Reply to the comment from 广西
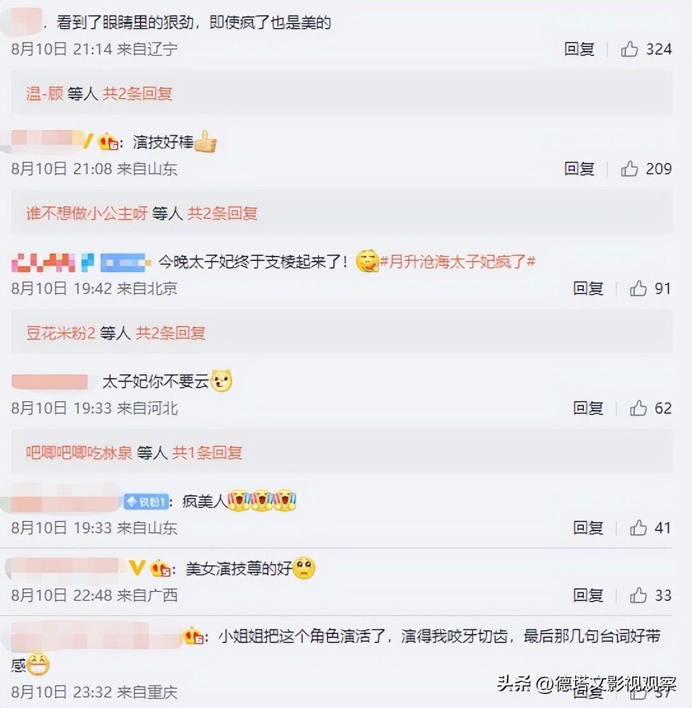The image size is (692, 708). (x=588, y=595)
